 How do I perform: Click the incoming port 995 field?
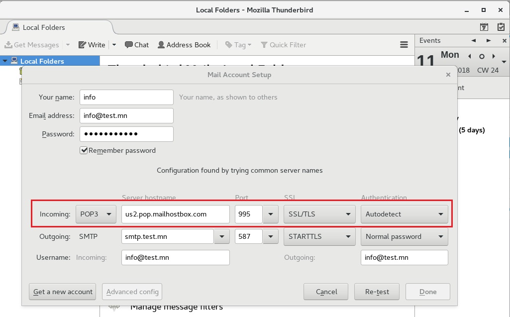coord(248,214)
